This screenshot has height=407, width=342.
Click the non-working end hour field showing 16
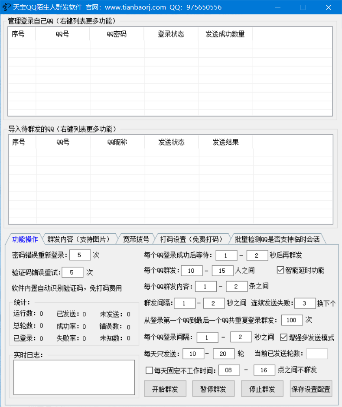click(264, 370)
